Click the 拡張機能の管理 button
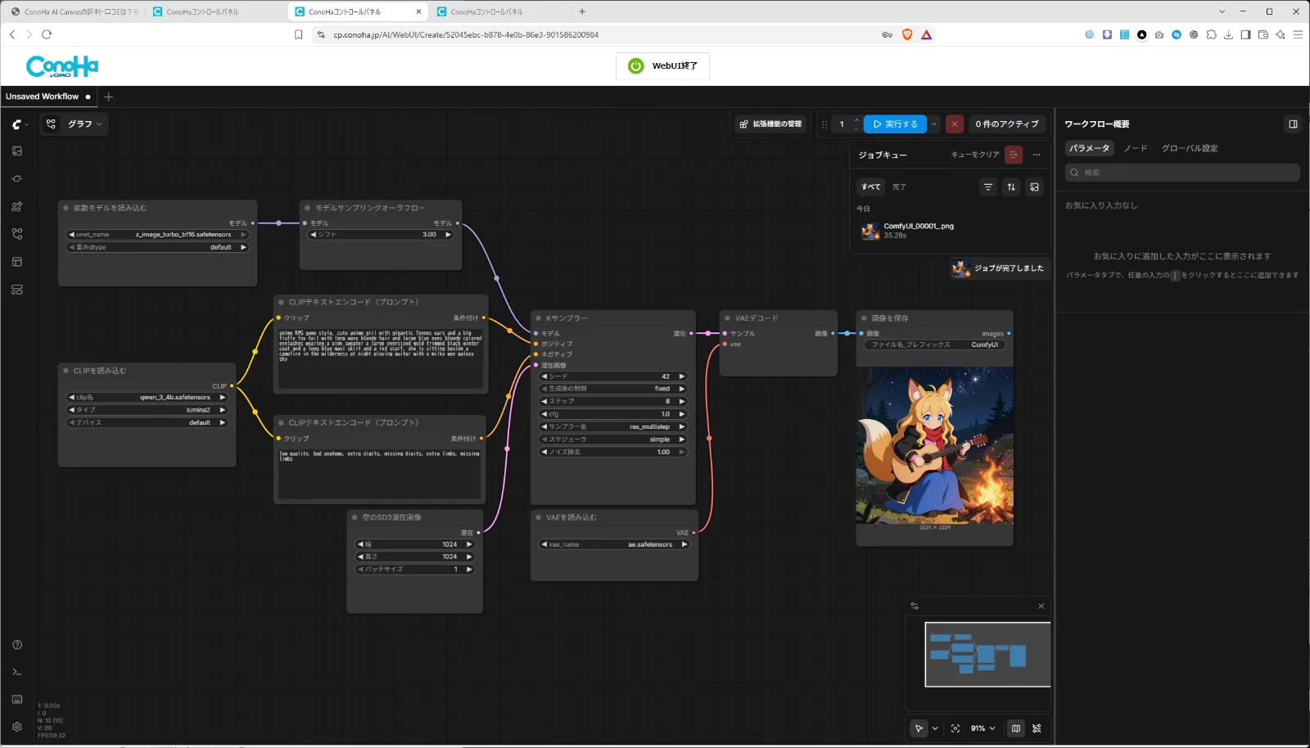The image size is (1310, 748). 770,124
